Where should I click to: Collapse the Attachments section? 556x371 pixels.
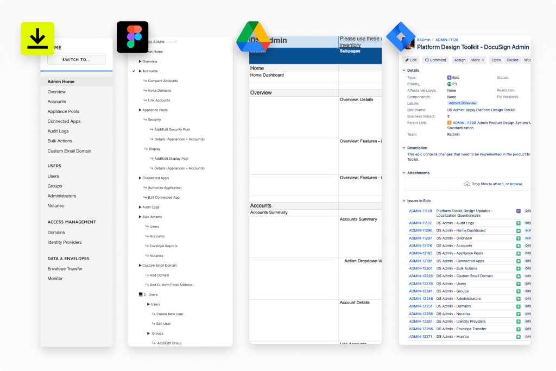point(404,173)
